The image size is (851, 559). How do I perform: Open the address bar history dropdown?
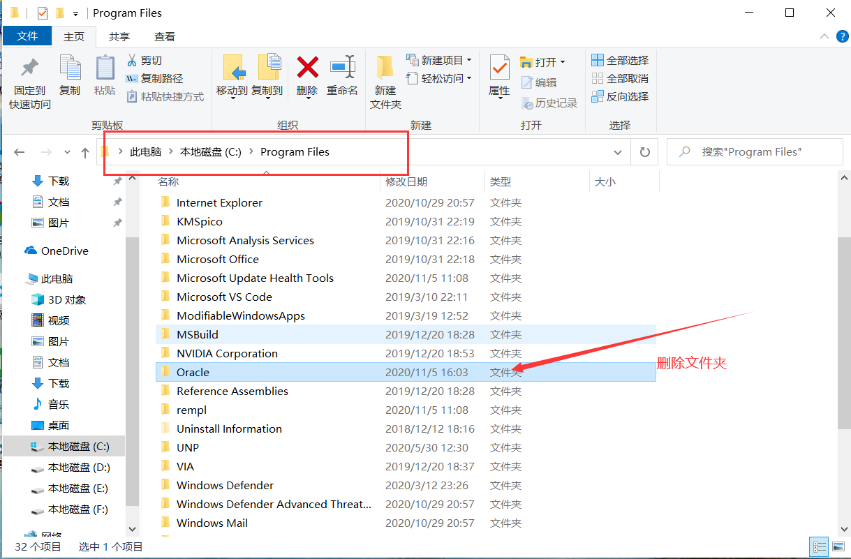[618, 152]
